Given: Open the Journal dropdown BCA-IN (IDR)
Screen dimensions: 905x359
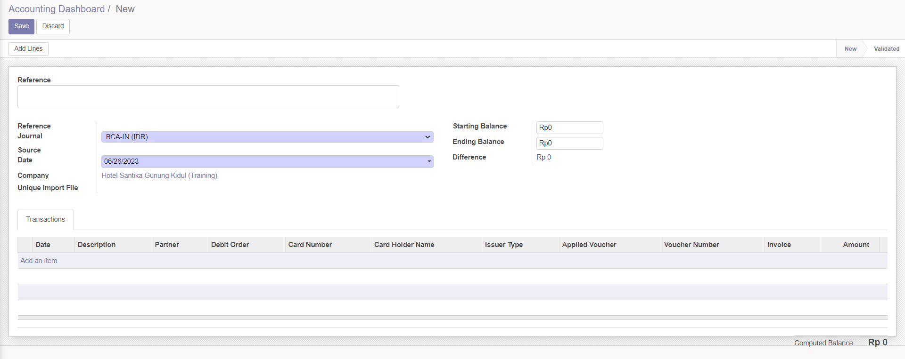Looking at the screenshot, I should (267, 137).
